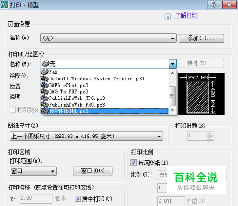Click the info icon beside 了解打印

(168, 17)
